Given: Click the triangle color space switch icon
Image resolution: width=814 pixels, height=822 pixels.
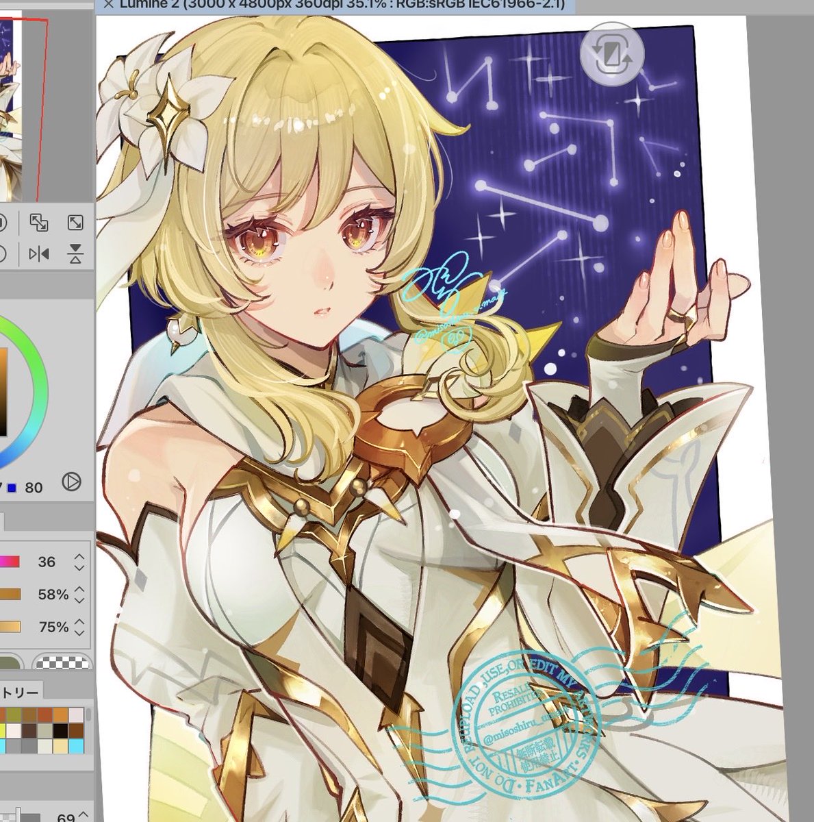Looking at the screenshot, I should coord(71,482).
